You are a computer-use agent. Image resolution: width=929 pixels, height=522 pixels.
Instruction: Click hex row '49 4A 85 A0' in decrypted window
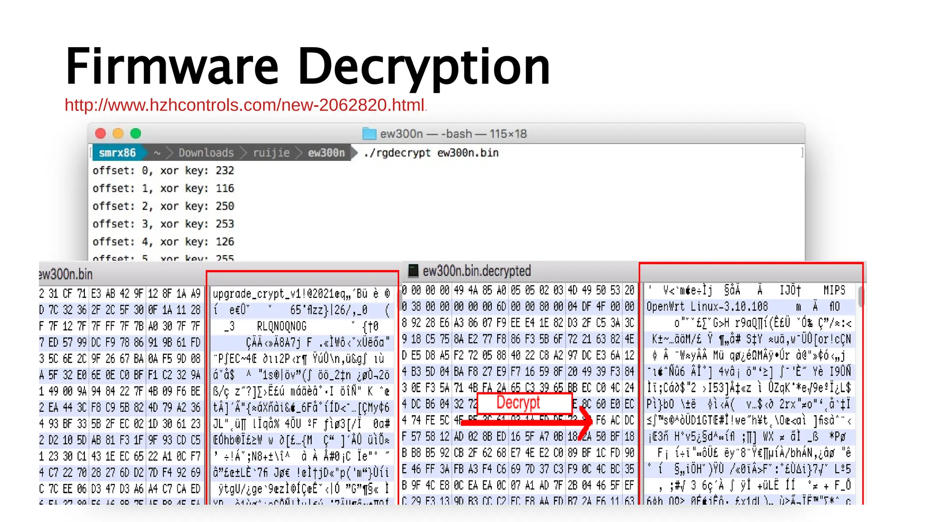pyautogui.click(x=518, y=290)
